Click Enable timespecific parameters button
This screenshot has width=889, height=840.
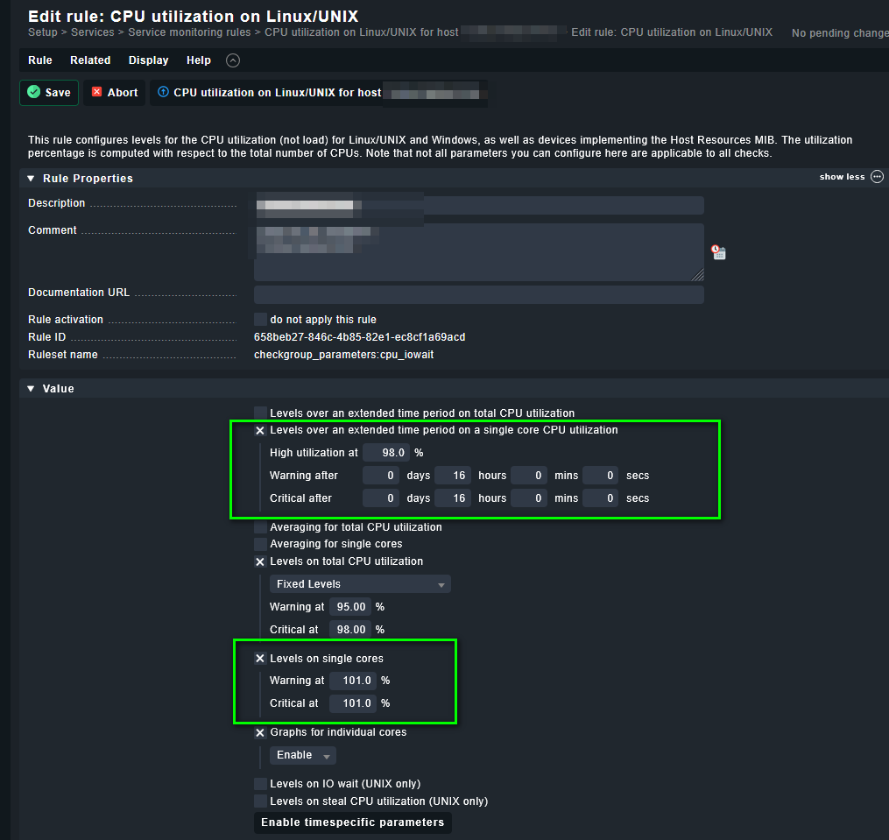(x=352, y=822)
